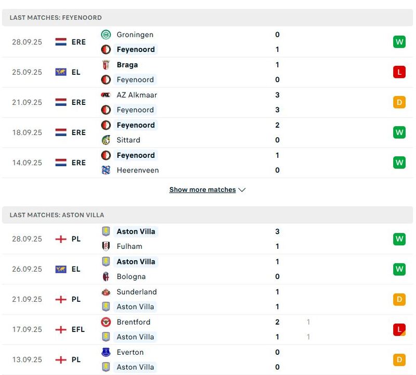Click the Everton club crest icon
Screen dimensions: 416x375
pyautogui.click(x=106, y=352)
